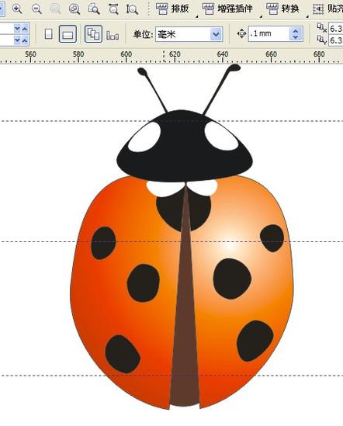Toggle portrait page orientation
The width and height of the screenshot is (343, 426).
[48, 34]
